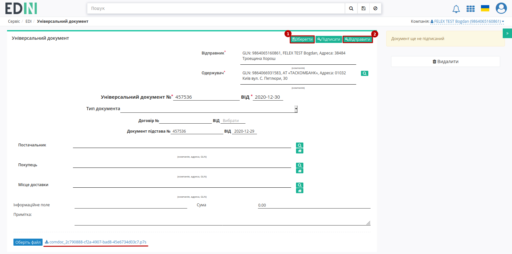Screen dimensions: 512x254
Task: Click the Покупець input line
Action: (182, 165)
